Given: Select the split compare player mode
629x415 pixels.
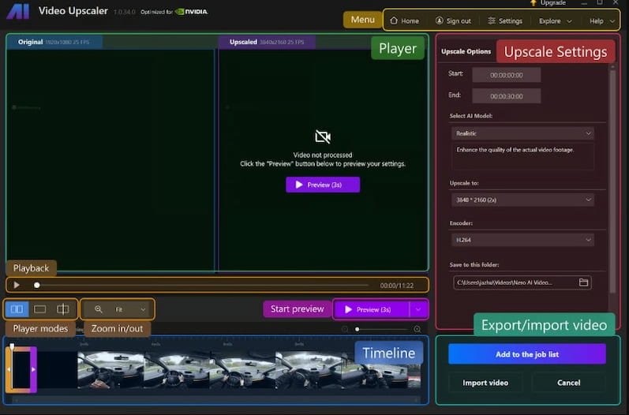Looking at the screenshot, I should 63,309.
